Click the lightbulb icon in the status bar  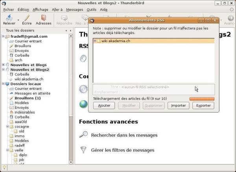tap(4, 167)
